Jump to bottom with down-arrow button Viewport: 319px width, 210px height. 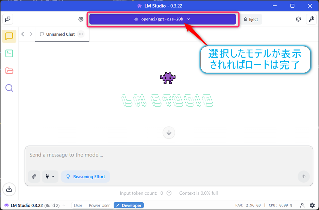click(x=169, y=133)
